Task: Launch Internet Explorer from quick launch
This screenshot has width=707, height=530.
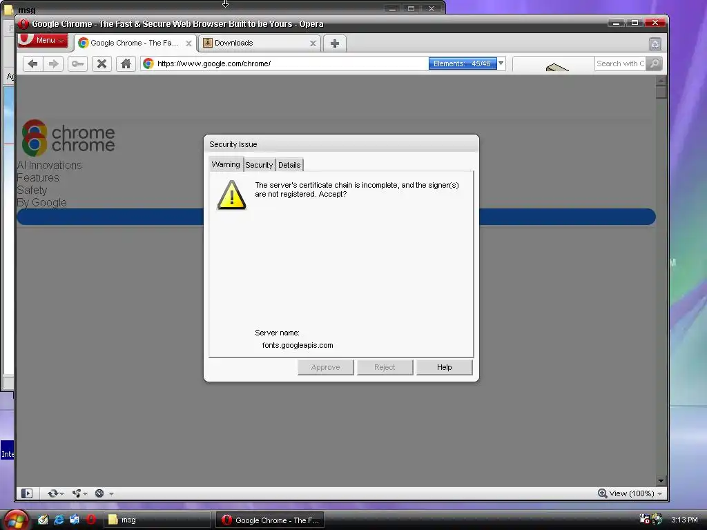Action: click(59, 520)
